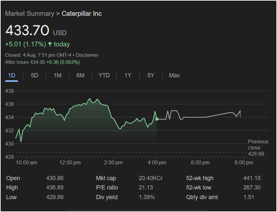The height and width of the screenshot is (212, 277).
Task: Click the 436 y-axis label
Action: tap(10, 104)
